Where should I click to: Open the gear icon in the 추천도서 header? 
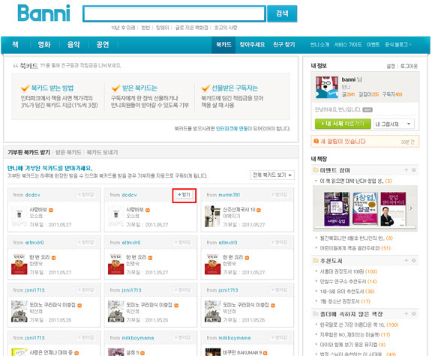coord(414,260)
